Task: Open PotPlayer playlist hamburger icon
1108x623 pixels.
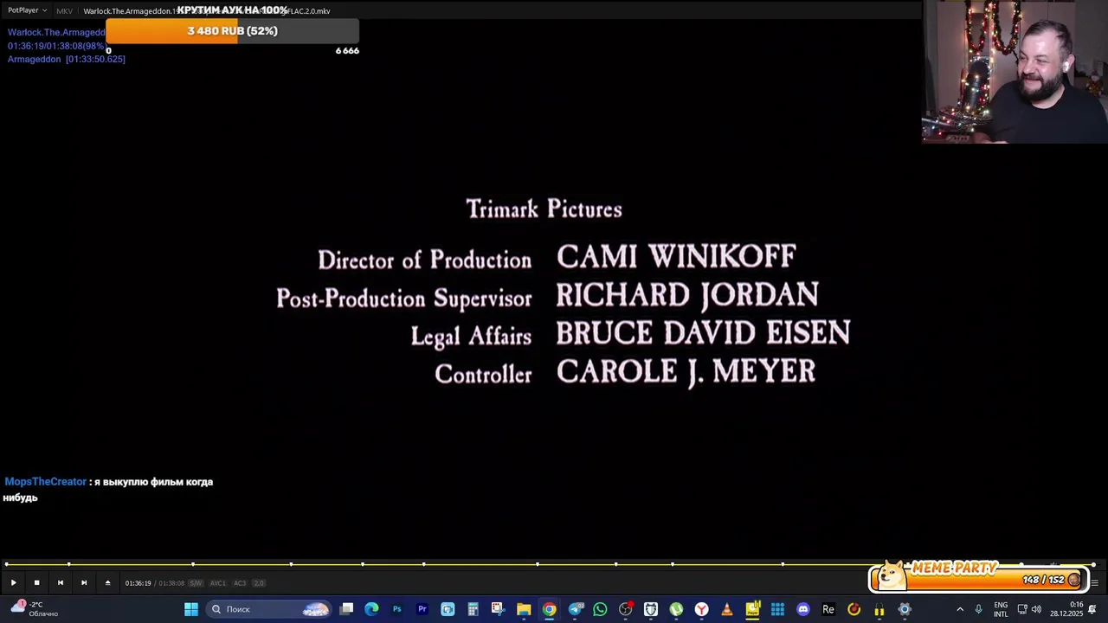Action: pyautogui.click(x=1095, y=583)
